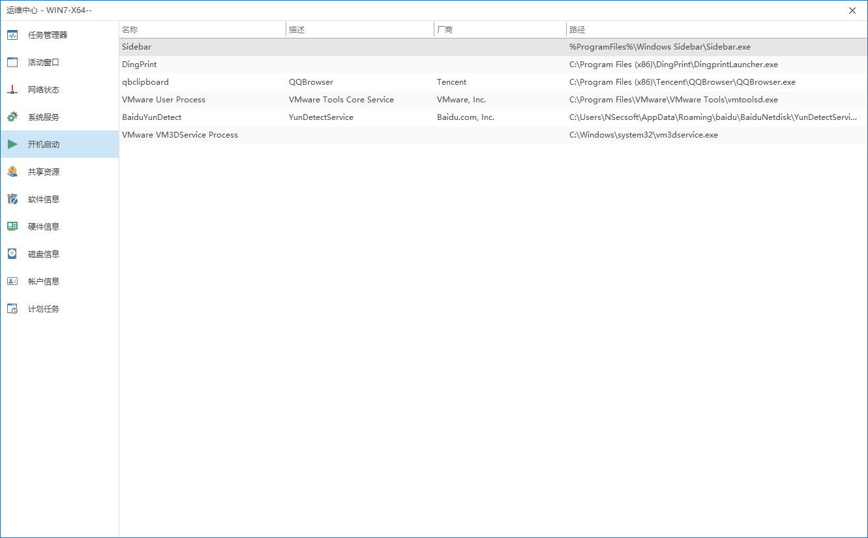Select the qbclipboard row name

pyautogui.click(x=145, y=82)
